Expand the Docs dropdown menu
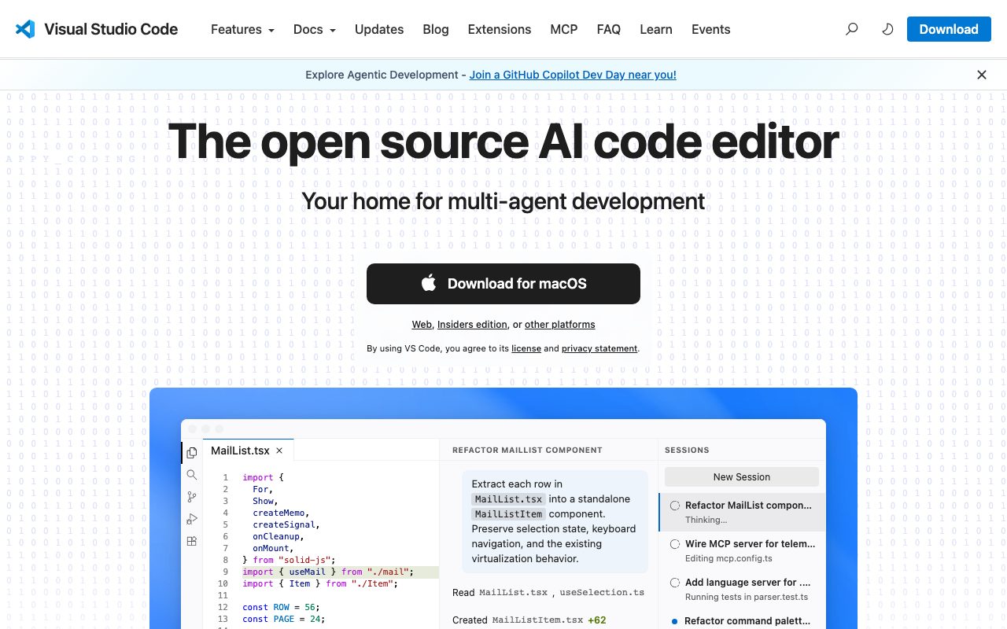 point(314,29)
